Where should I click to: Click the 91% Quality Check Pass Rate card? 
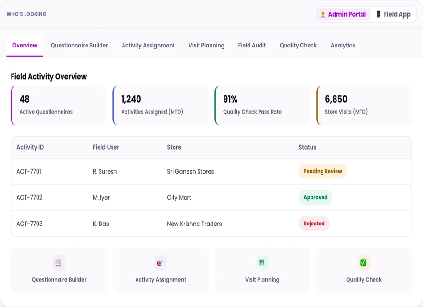[x=262, y=106]
